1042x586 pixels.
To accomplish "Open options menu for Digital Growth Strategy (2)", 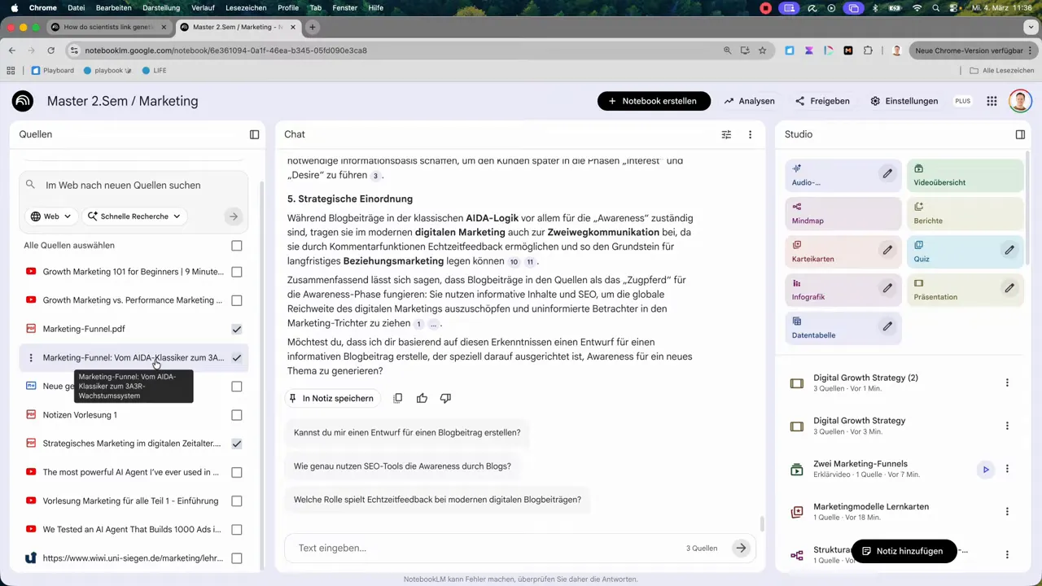I will point(1007,383).
